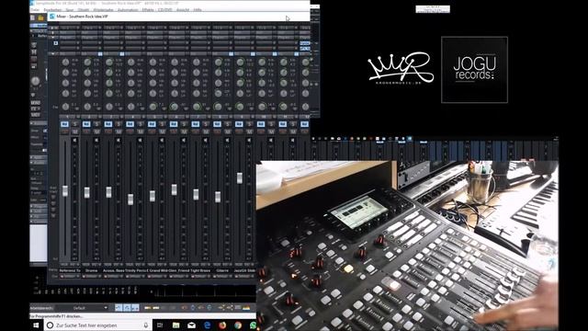Open the Bearbeiten menu
The width and height of the screenshot is (588, 331).
[52, 10]
